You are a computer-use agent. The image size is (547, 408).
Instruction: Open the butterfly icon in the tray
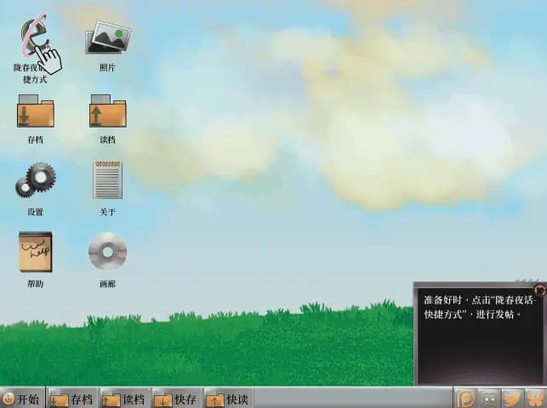click(536, 399)
